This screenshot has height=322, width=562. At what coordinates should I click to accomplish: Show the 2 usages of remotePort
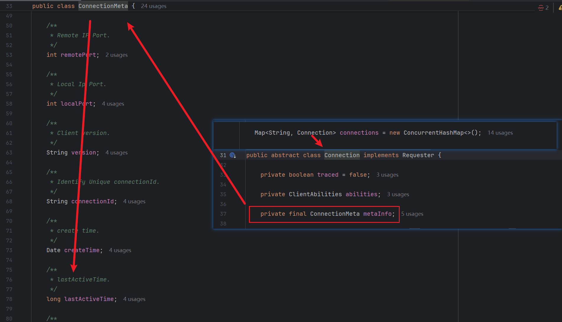click(x=116, y=55)
